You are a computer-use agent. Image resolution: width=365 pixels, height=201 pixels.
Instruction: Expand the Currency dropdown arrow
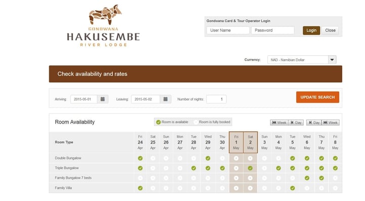332,60
